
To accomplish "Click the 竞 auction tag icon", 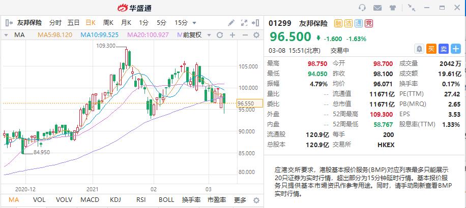I will coord(369,23).
